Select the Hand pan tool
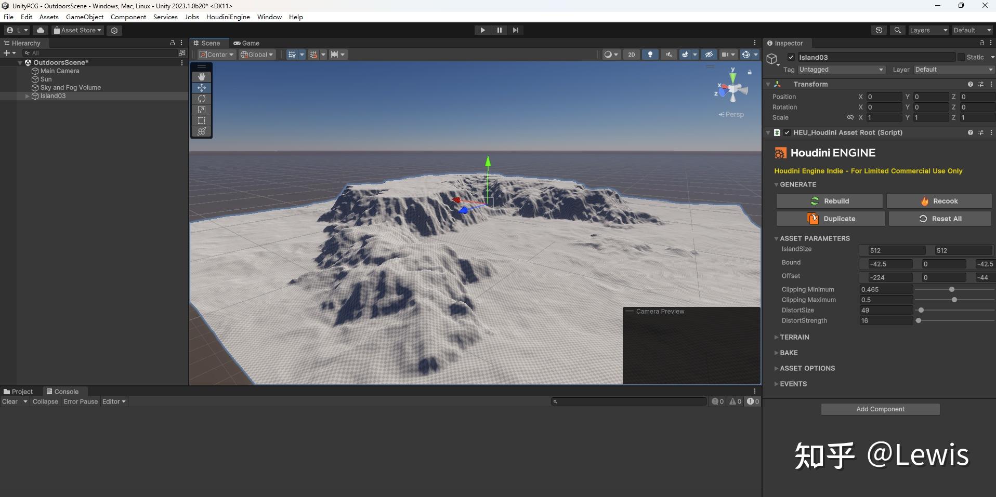 click(201, 76)
